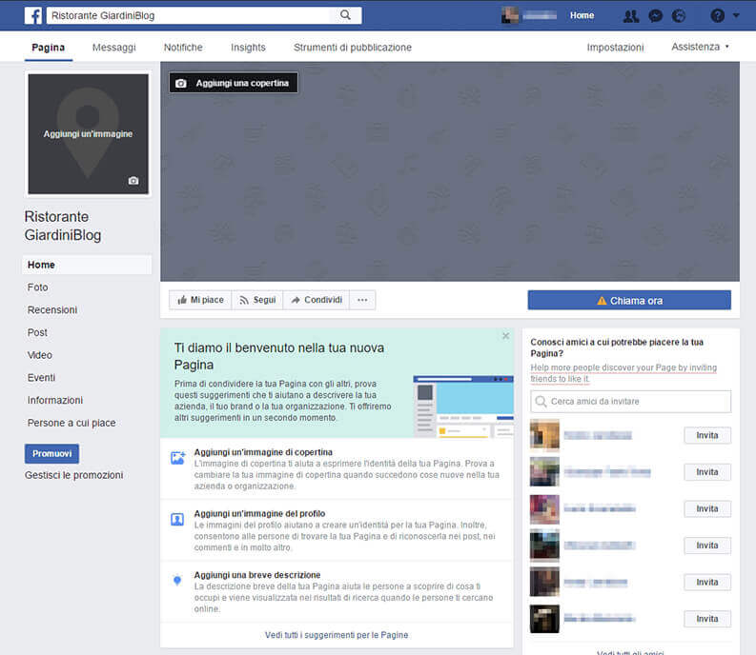
Task: Click the profile image suggestion icon
Action: 177,519
